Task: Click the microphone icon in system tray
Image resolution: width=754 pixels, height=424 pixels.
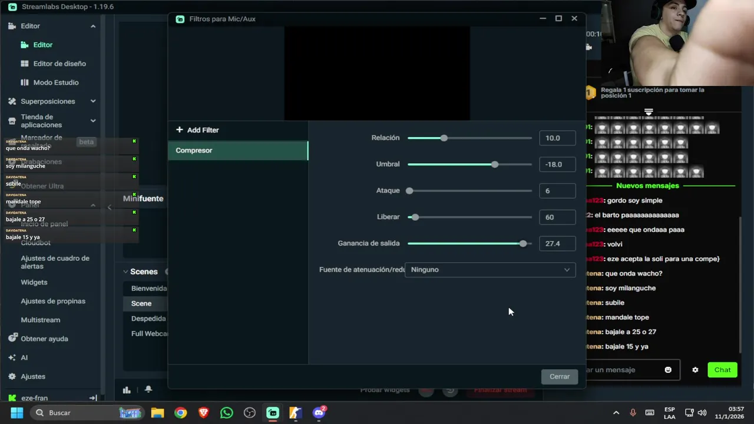Action: coord(633,413)
